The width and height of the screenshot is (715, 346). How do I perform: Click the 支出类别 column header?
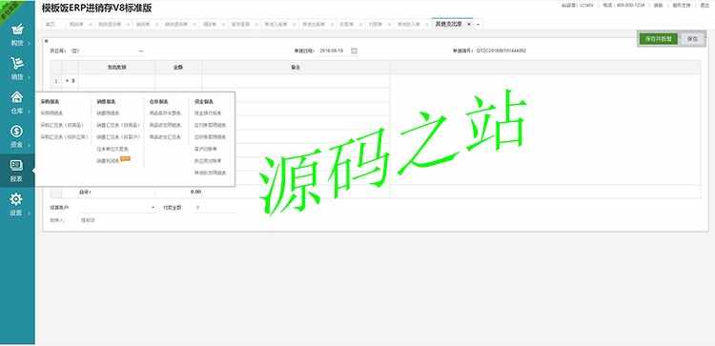(116, 68)
